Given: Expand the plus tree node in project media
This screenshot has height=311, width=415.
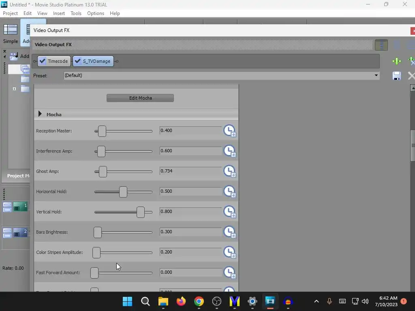Looking at the screenshot, I should click(x=14, y=89).
